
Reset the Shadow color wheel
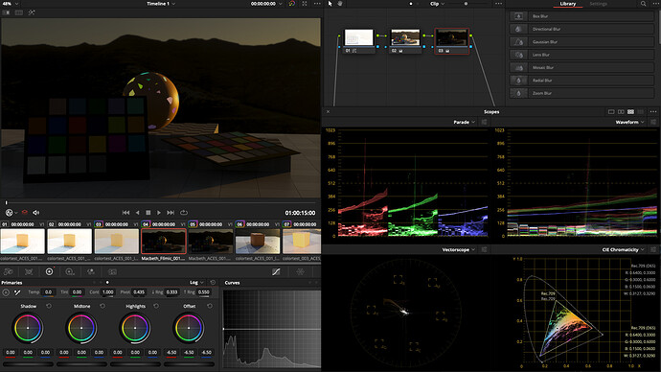pyautogui.click(x=49, y=306)
